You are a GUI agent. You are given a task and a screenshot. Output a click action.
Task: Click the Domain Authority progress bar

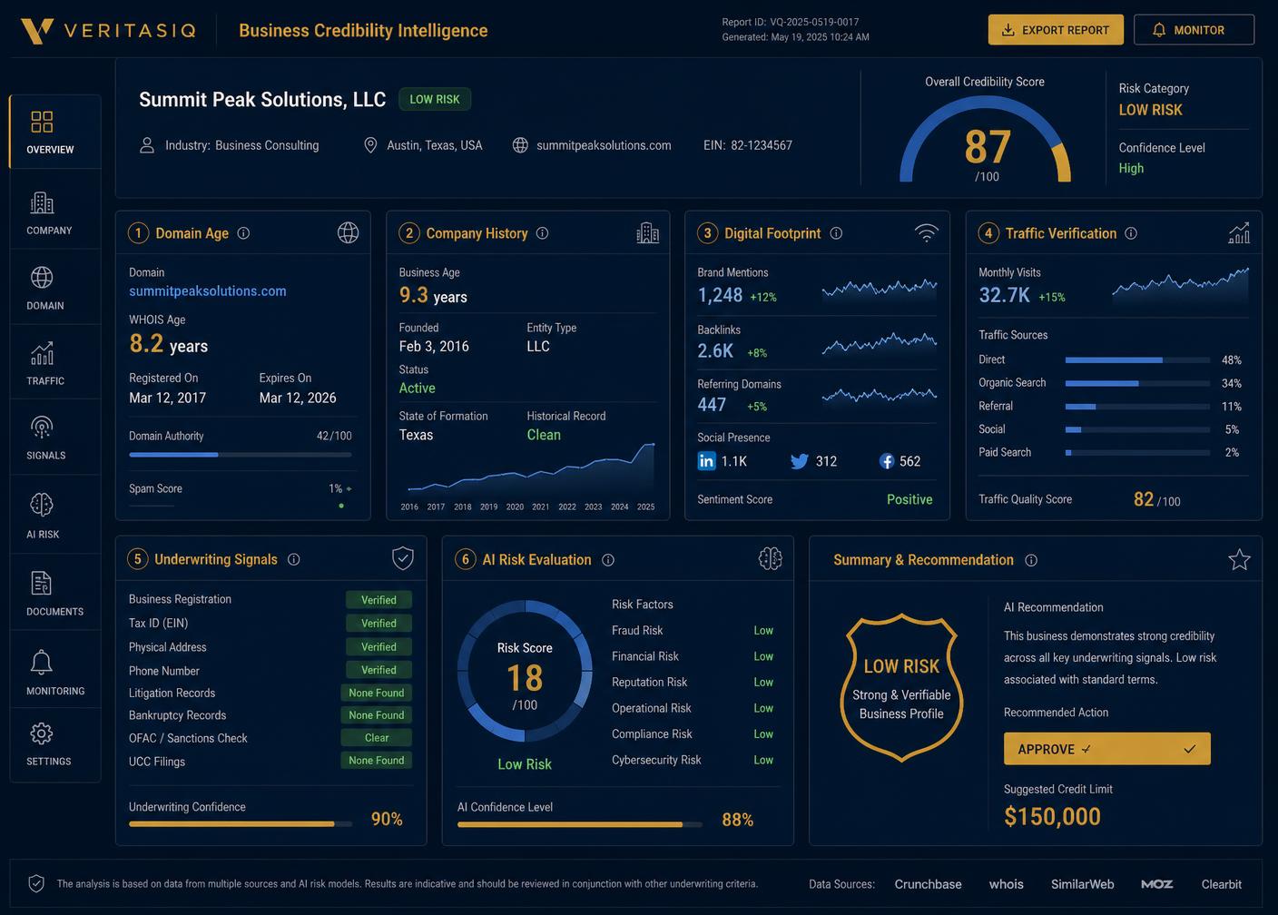(x=240, y=455)
